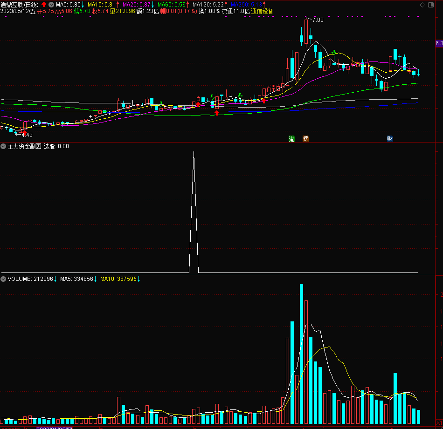
Task: Click the green down arrow after the 7.00 peak
Action: pyautogui.click(x=334, y=53)
